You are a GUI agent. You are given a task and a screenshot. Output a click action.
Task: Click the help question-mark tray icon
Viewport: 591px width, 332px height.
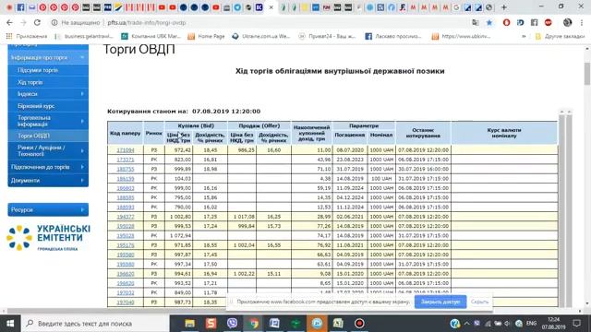[455, 324]
